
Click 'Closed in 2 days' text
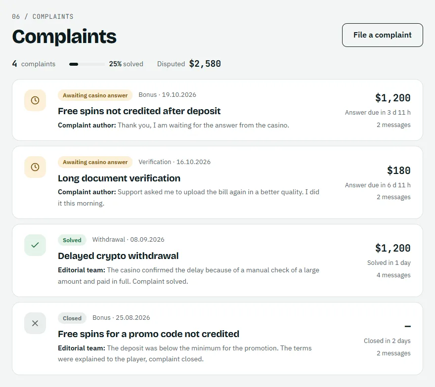387,341
